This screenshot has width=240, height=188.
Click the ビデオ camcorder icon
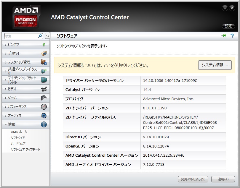tap(44, 89)
